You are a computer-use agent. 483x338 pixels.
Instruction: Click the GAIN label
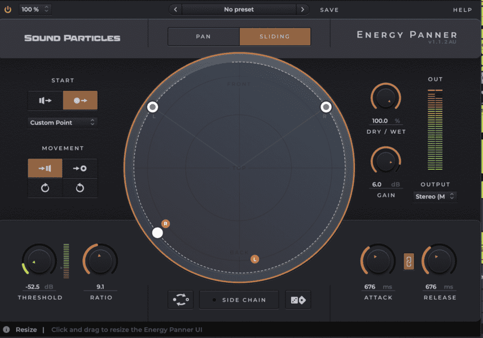(x=386, y=195)
